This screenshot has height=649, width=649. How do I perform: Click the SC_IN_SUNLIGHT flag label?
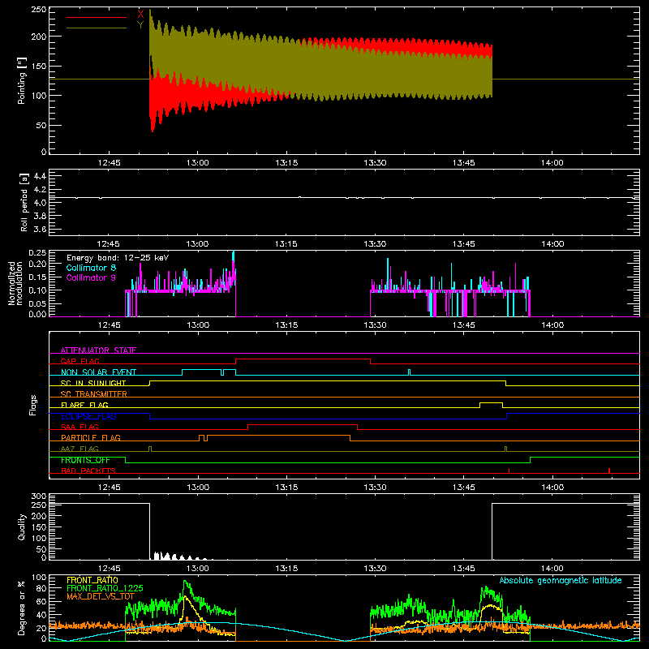[93, 383]
